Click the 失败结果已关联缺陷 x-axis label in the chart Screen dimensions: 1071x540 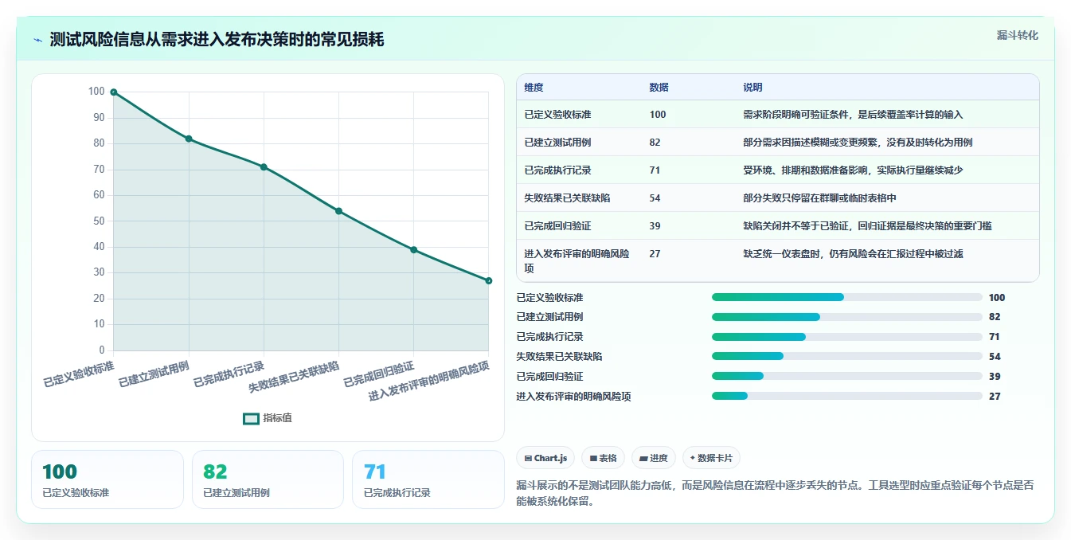294,377
